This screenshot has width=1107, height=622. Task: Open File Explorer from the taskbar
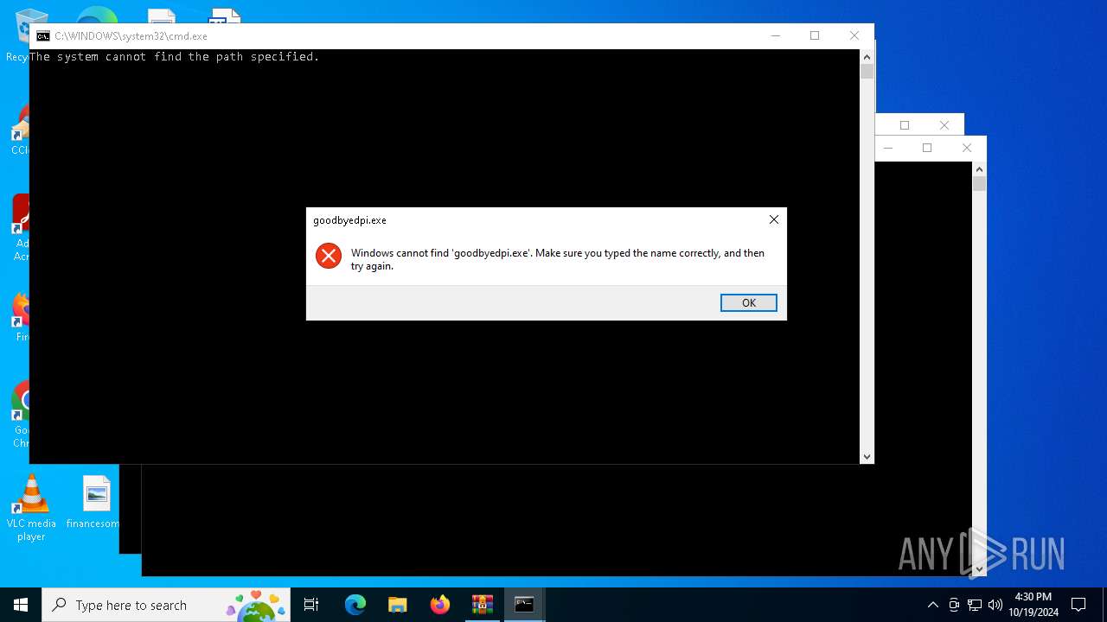398,605
